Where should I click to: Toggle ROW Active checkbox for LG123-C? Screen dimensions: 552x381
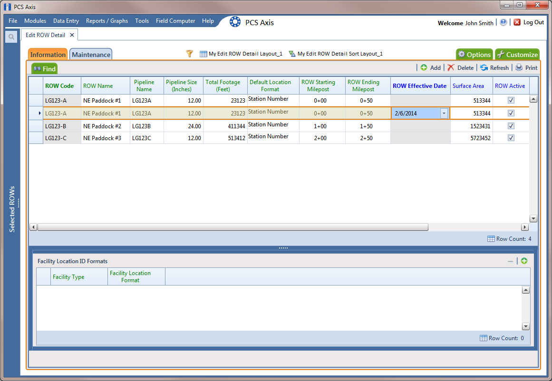tap(511, 138)
